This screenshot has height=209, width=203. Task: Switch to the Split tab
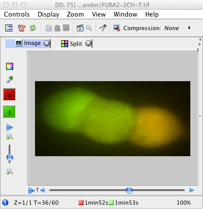coord(76,44)
